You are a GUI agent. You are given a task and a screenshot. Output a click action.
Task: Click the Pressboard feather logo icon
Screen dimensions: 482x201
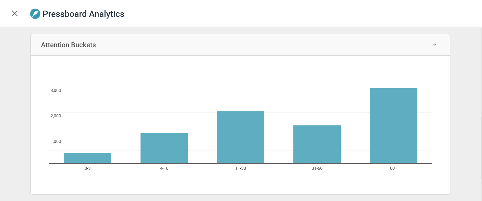point(35,14)
